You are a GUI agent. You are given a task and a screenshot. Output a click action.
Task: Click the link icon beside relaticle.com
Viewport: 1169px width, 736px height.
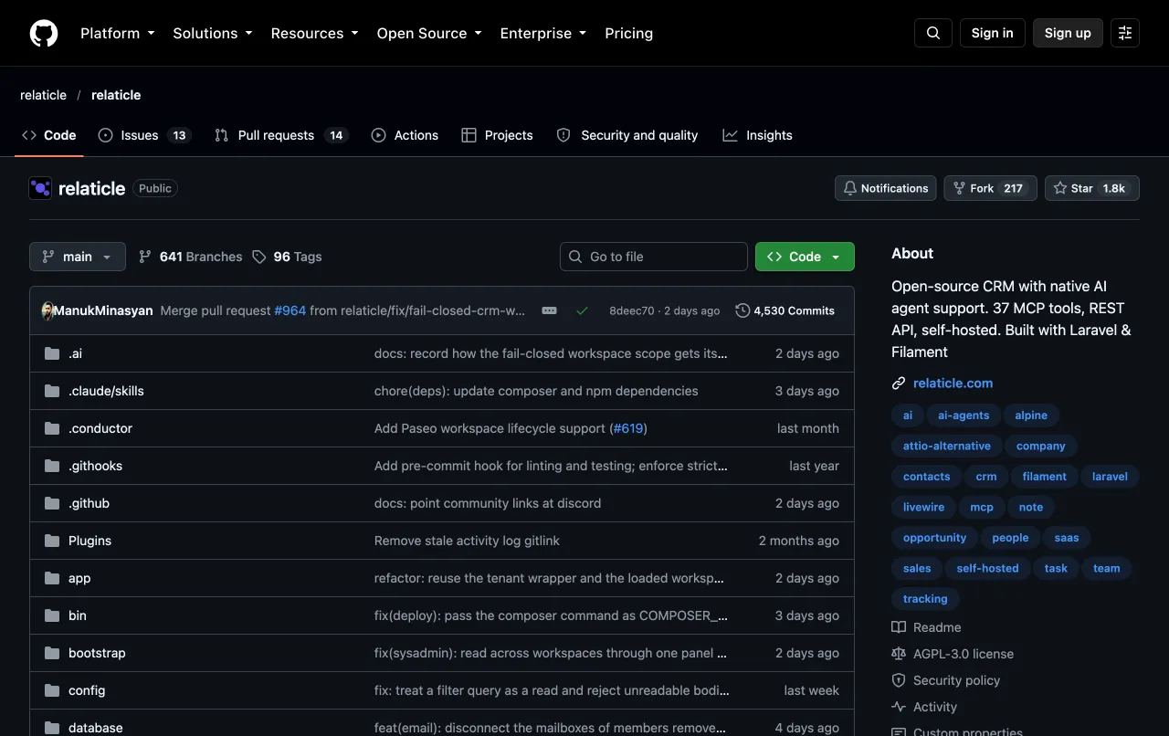coord(899,384)
